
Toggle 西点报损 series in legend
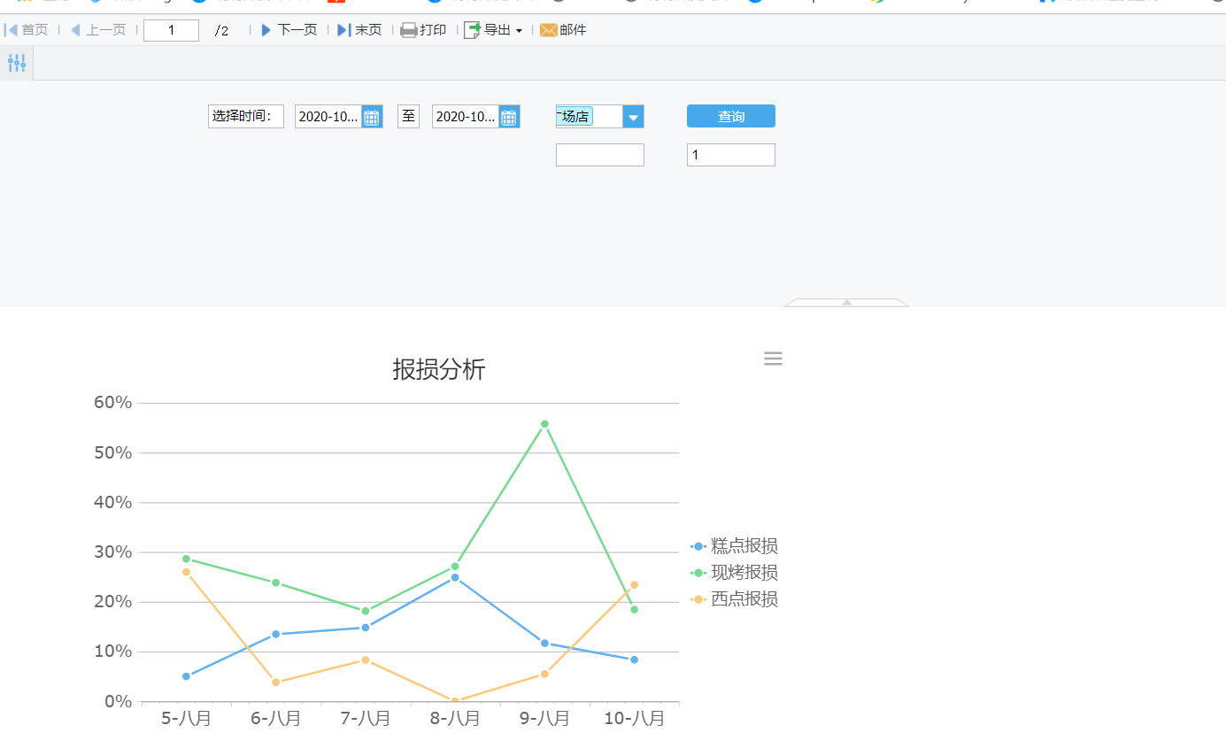(735, 599)
